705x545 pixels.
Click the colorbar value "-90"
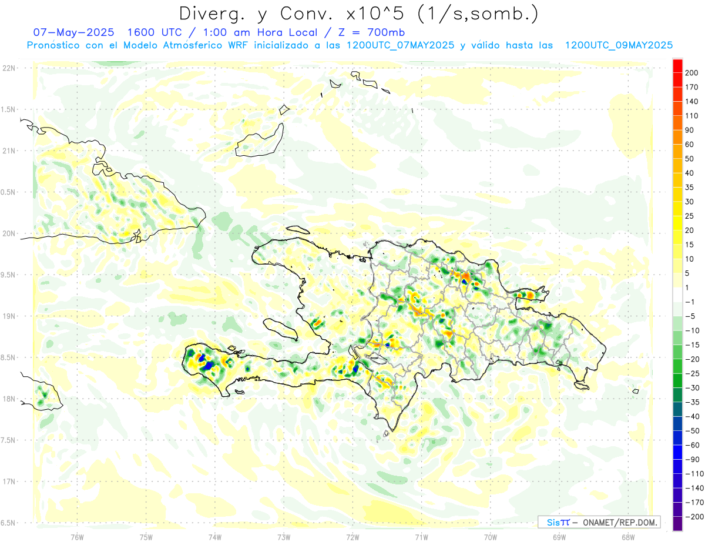[692, 459]
